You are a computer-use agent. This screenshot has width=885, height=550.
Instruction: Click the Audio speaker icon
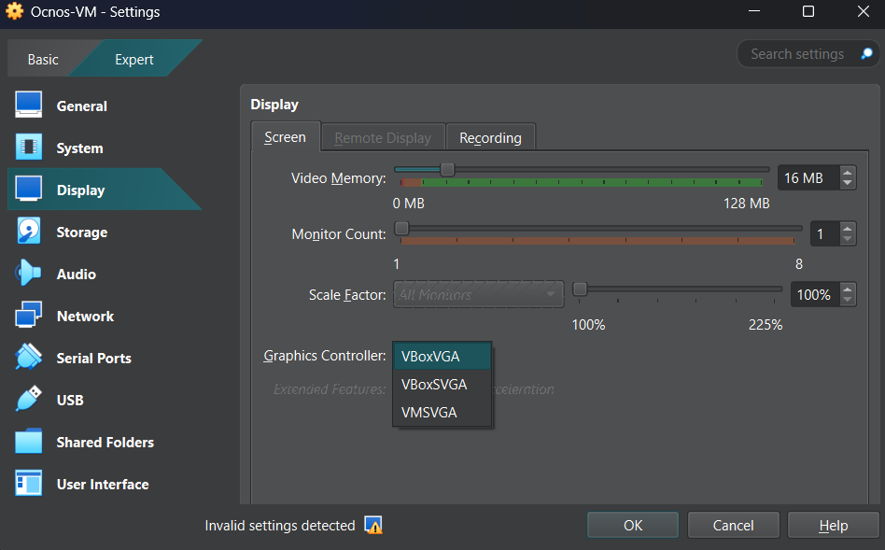(x=29, y=274)
